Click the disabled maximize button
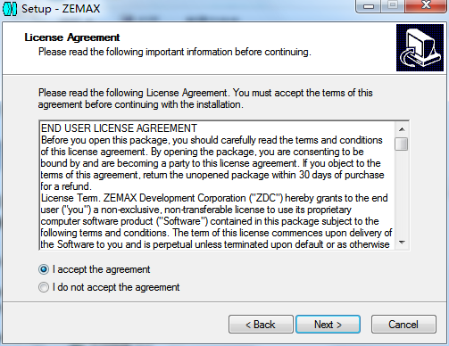 pyautogui.click(x=393, y=6)
